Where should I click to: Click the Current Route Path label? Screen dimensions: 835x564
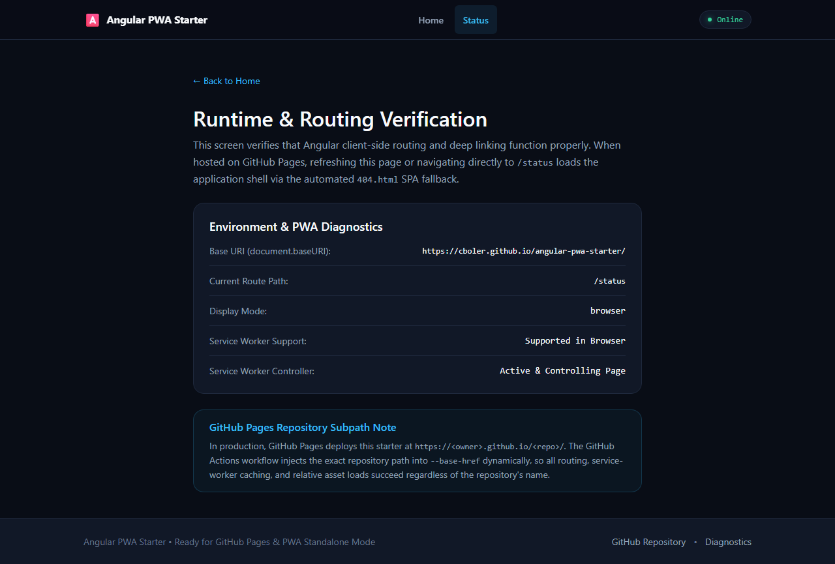pos(249,281)
